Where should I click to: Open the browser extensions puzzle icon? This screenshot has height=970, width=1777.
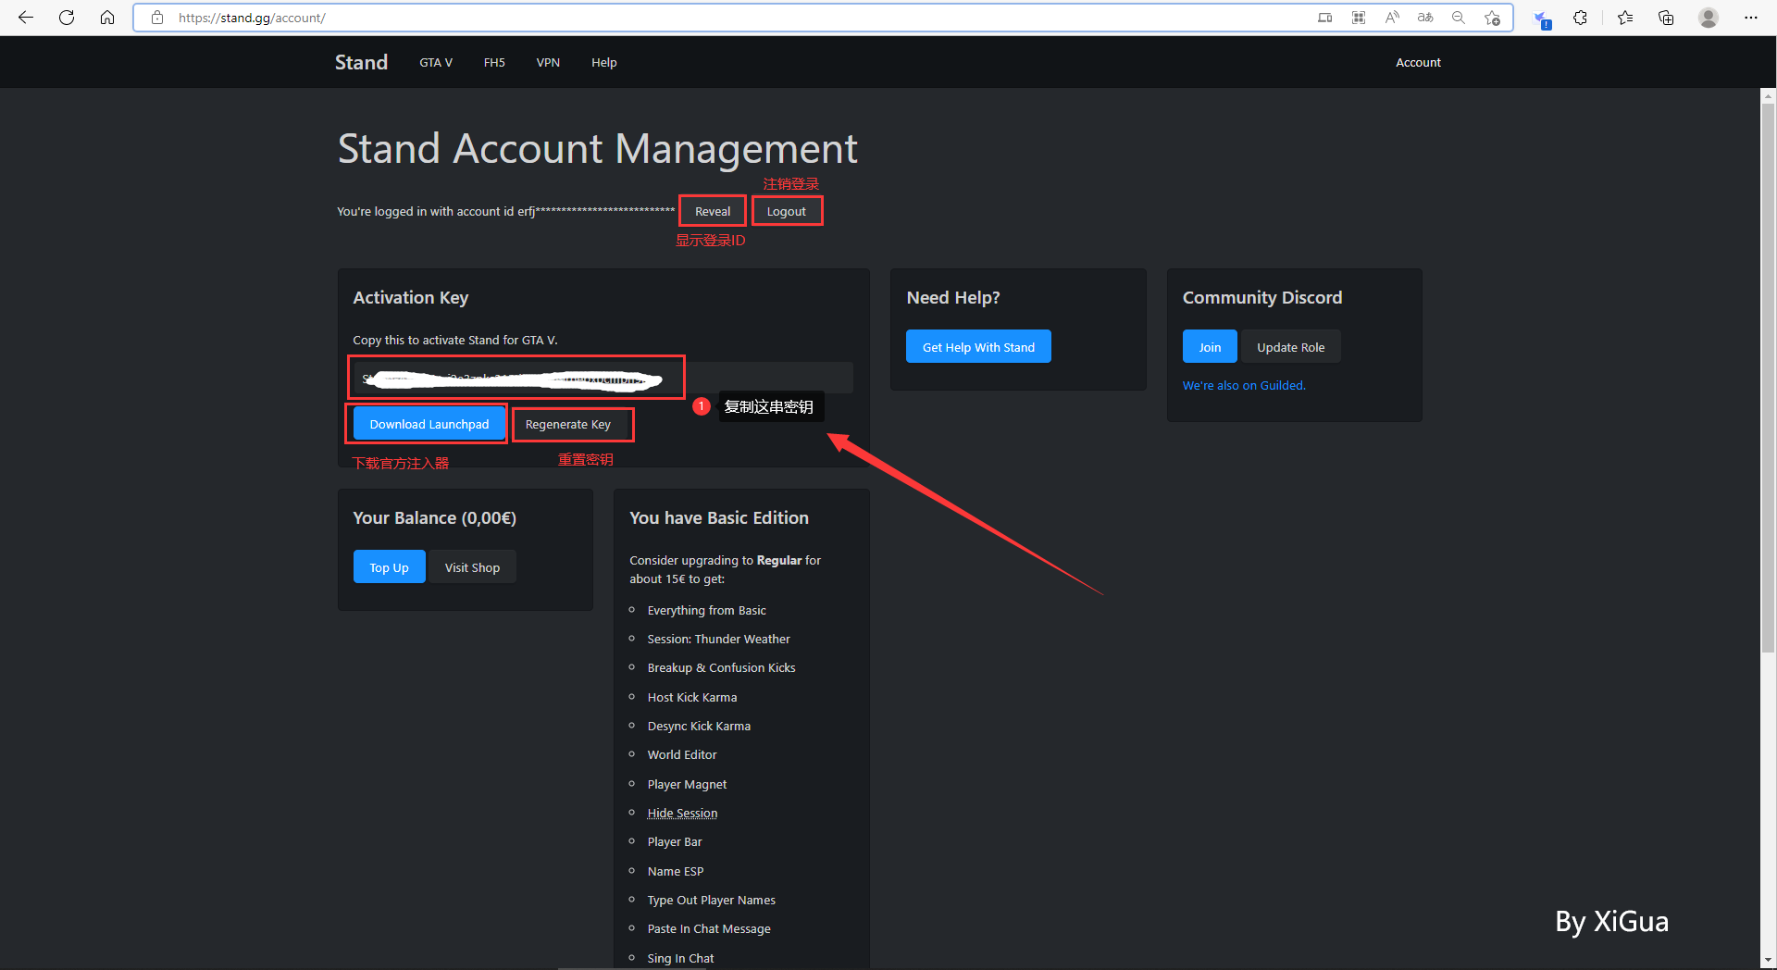(x=1581, y=18)
